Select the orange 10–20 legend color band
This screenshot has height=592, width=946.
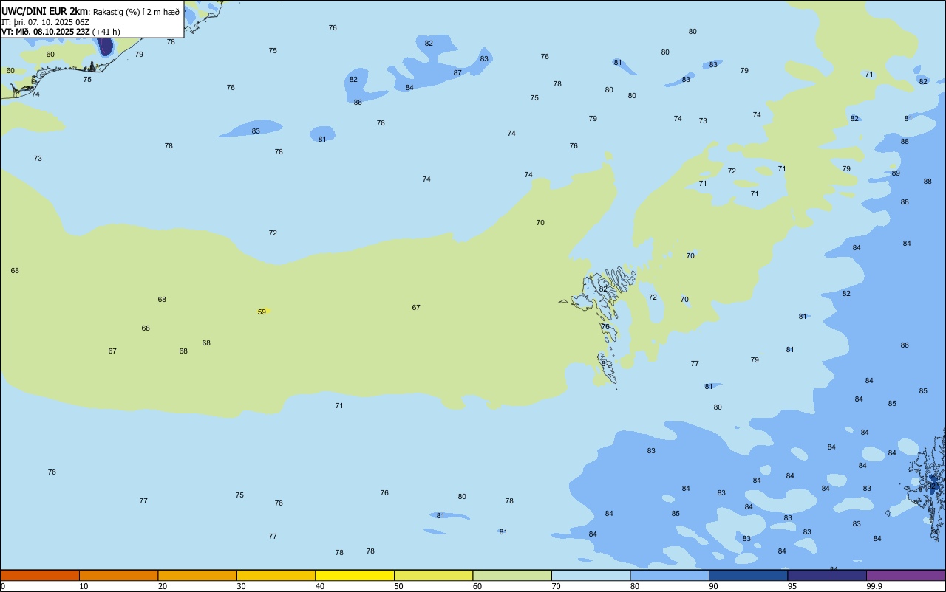point(118,575)
